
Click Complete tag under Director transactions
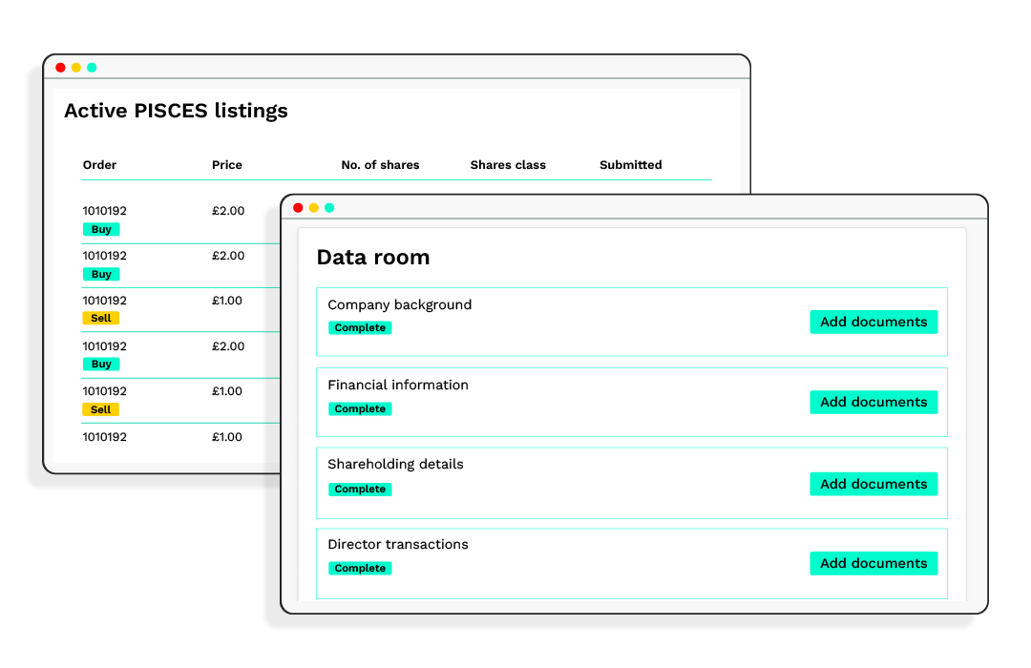click(360, 568)
